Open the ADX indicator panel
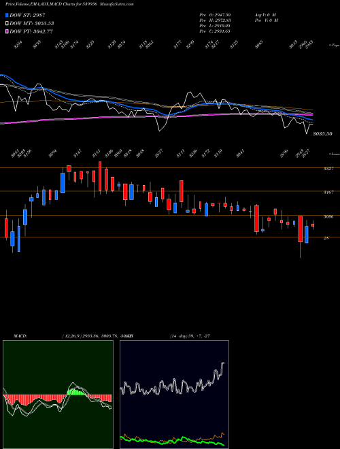The width and height of the screenshot is (340, 449). [x=174, y=395]
